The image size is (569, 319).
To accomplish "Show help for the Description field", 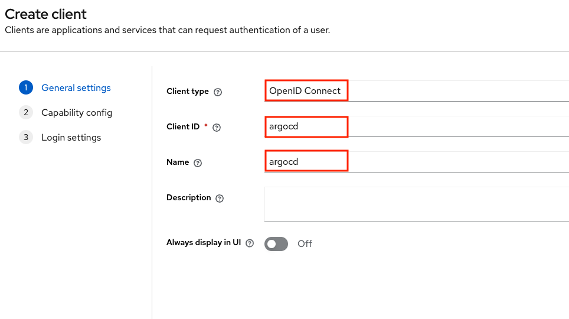I will click(220, 198).
